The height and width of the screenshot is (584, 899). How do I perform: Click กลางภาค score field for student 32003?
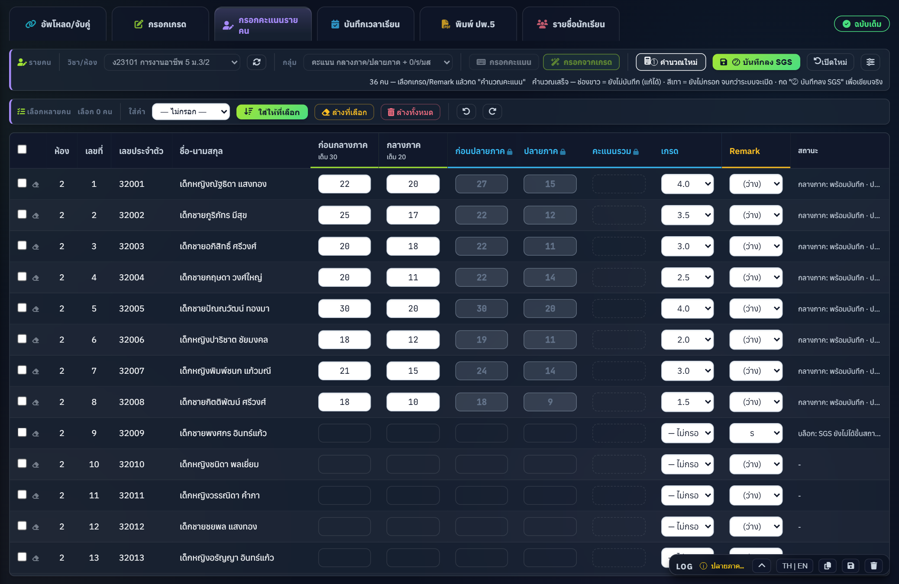coord(413,246)
